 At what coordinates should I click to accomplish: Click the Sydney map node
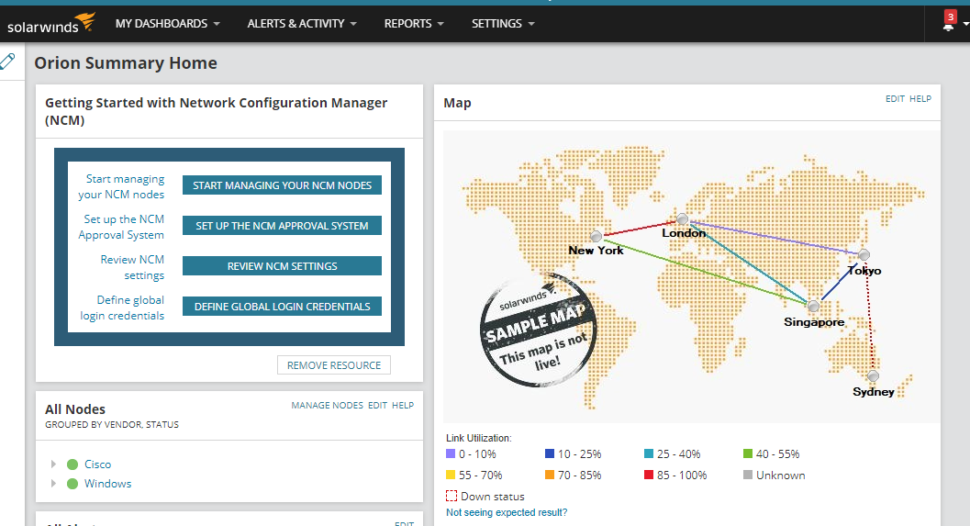pos(873,376)
